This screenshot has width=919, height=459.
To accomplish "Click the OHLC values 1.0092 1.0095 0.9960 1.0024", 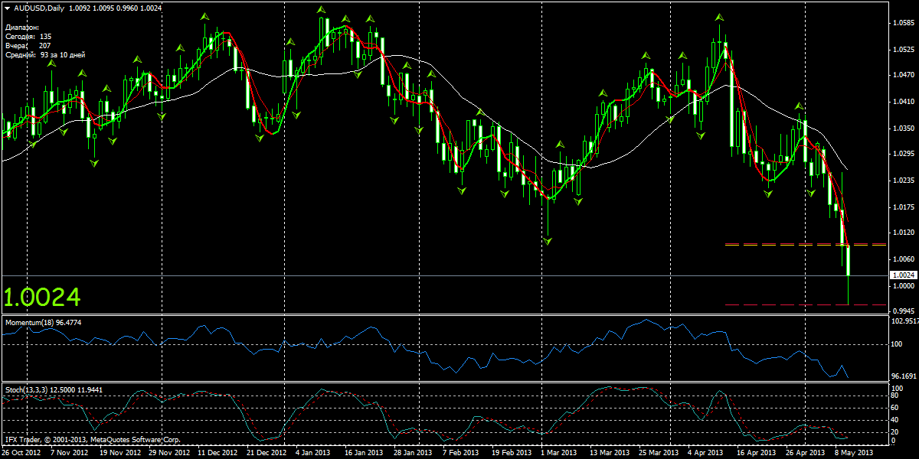I will 116,8.
